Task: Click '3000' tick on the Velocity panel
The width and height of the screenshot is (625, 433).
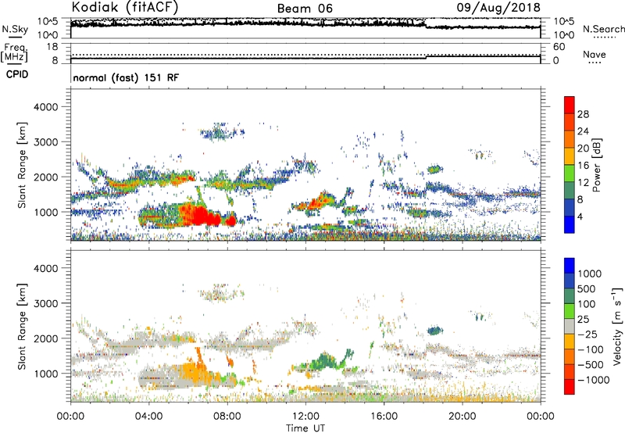Action: 46,303
